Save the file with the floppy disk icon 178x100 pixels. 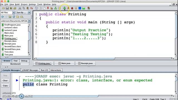(x=7, y=8)
